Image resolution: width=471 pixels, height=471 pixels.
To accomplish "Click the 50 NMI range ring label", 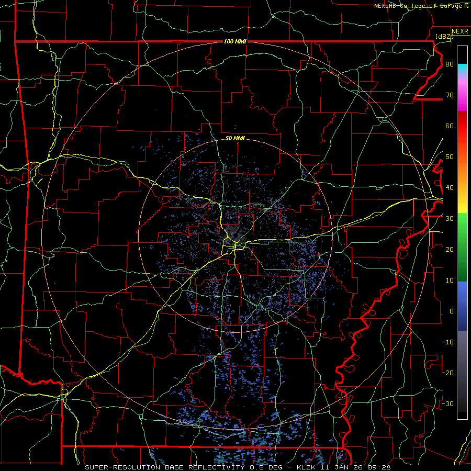I will tap(235, 138).
